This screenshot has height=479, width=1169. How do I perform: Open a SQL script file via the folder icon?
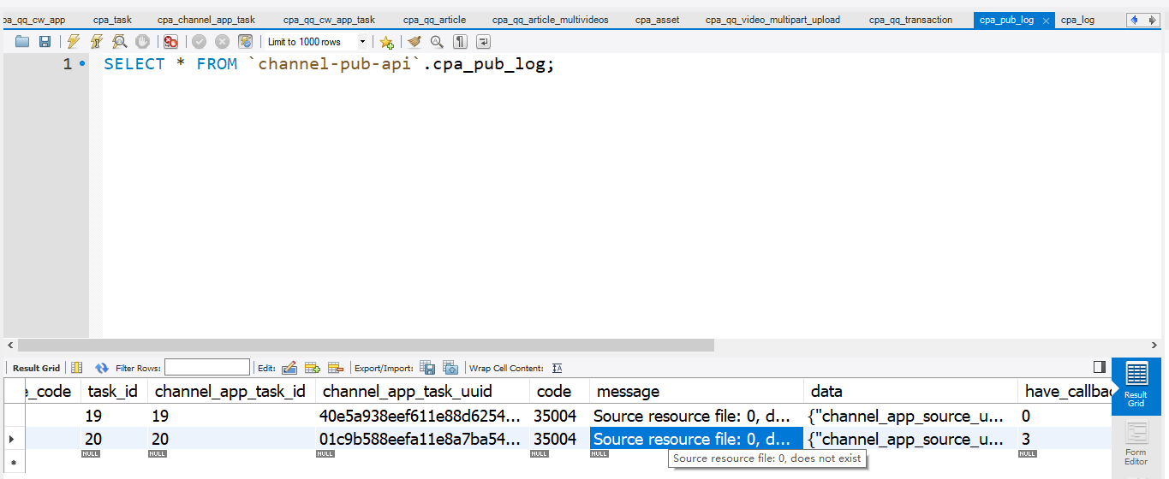(22, 41)
